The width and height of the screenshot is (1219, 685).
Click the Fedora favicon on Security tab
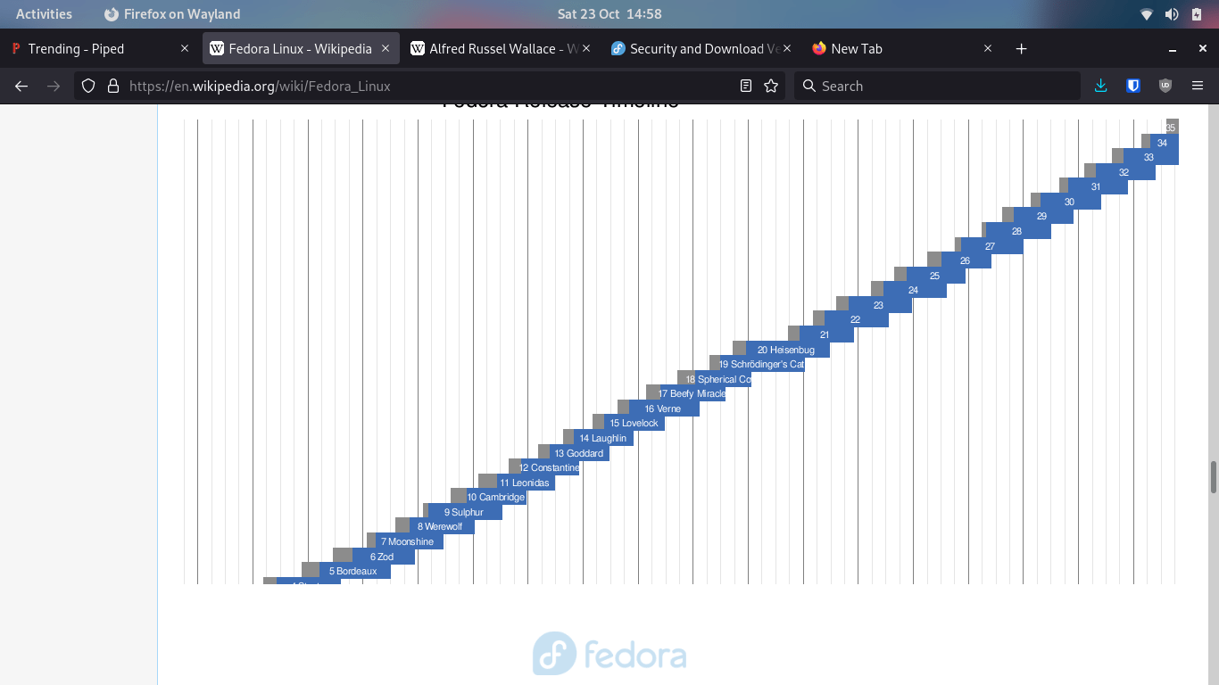tap(618, 49)
